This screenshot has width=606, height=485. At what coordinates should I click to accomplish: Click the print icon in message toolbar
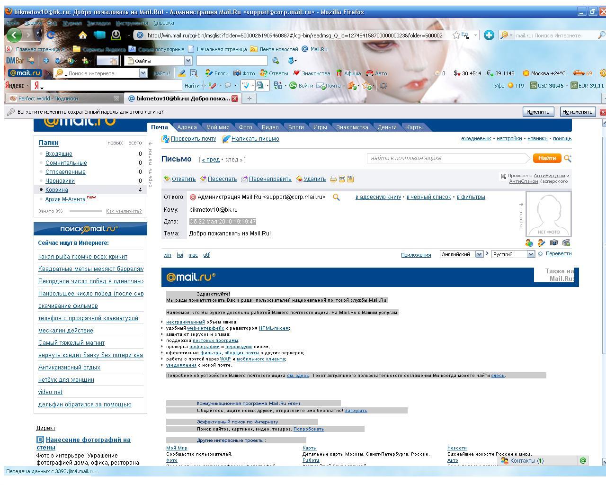(333, 179)
